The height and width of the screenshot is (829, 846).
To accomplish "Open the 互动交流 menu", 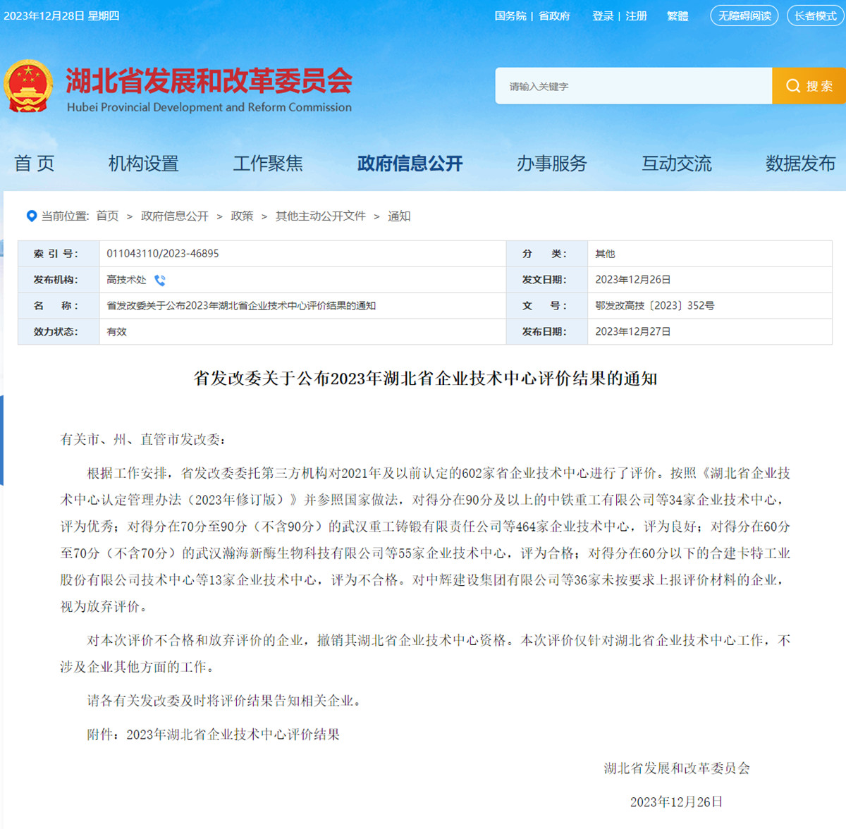I will click(x=675, y=163).
